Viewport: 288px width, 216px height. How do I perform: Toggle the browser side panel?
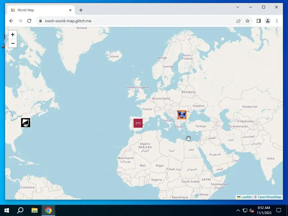[259, 21]
